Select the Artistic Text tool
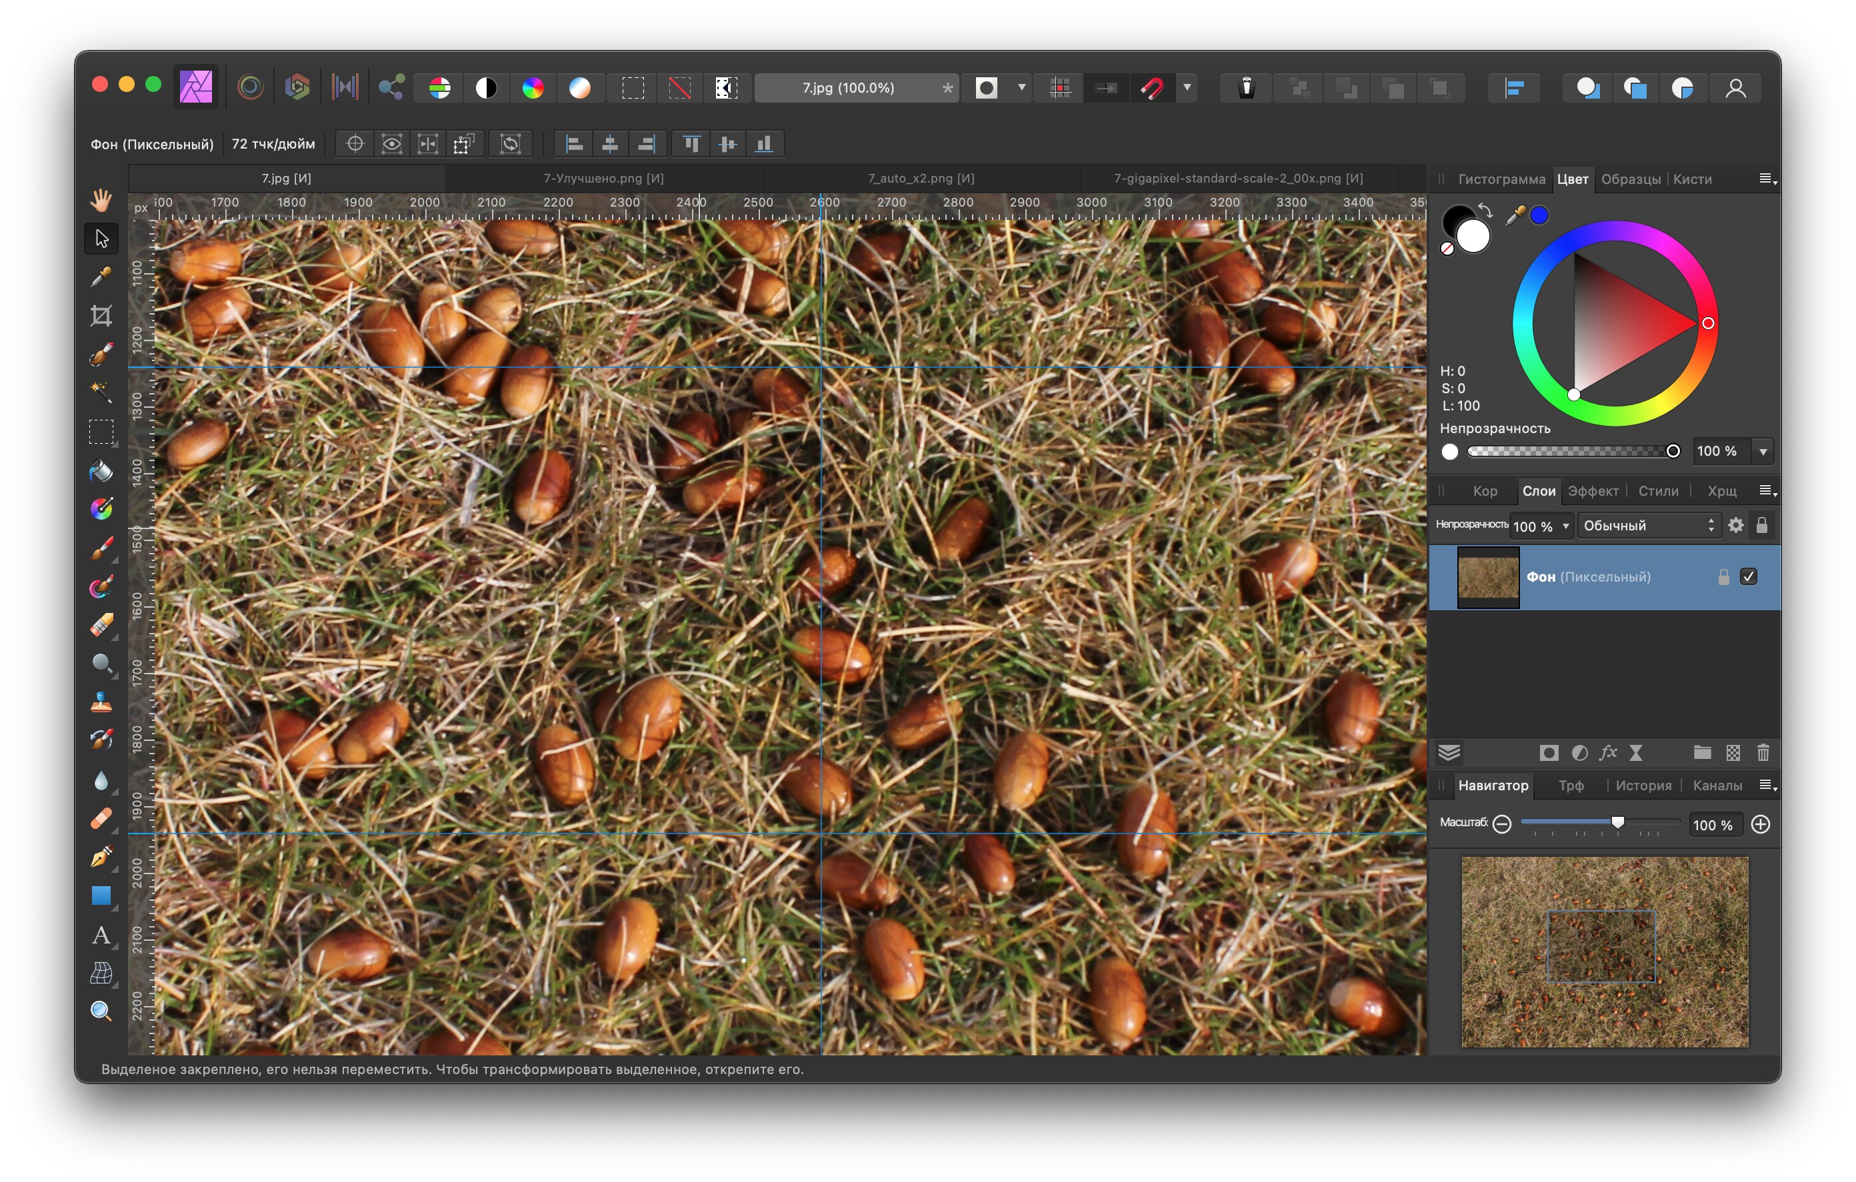 (101, 935)
